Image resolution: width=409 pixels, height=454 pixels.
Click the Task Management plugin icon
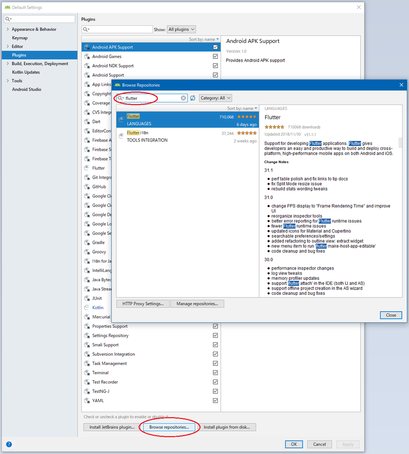point(87,364)
